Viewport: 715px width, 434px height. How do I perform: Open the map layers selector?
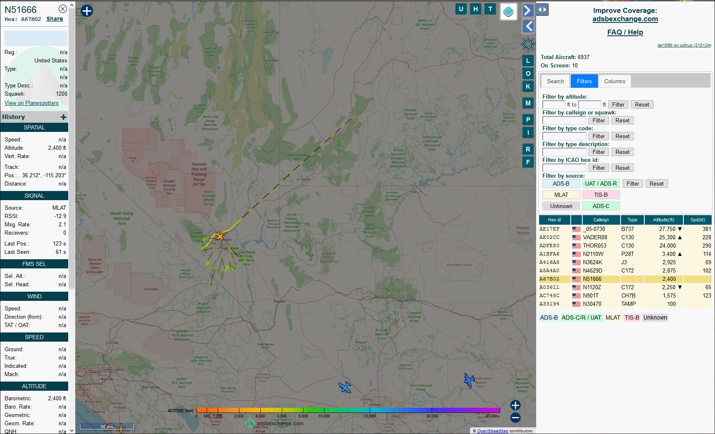[508, 12]
